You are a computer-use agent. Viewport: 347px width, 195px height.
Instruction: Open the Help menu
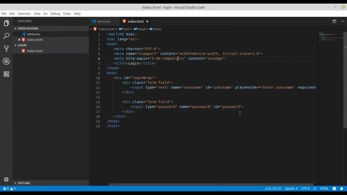click(77, 14)
